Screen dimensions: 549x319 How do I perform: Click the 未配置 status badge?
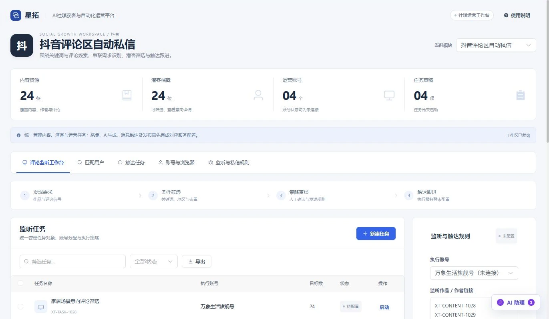click(507, 236)
